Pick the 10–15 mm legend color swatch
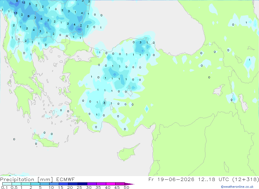This screenshot has height=189, width=259. pyautogui.click(x=54, y=184)
